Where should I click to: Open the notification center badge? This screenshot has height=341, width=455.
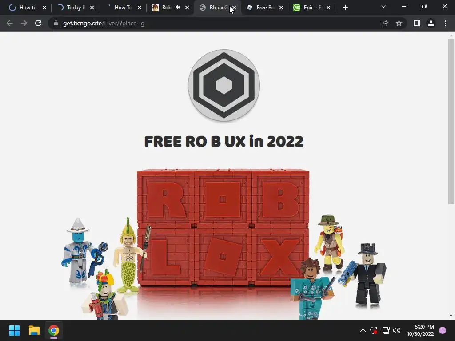pyautogui.click(x=443, y=330)
